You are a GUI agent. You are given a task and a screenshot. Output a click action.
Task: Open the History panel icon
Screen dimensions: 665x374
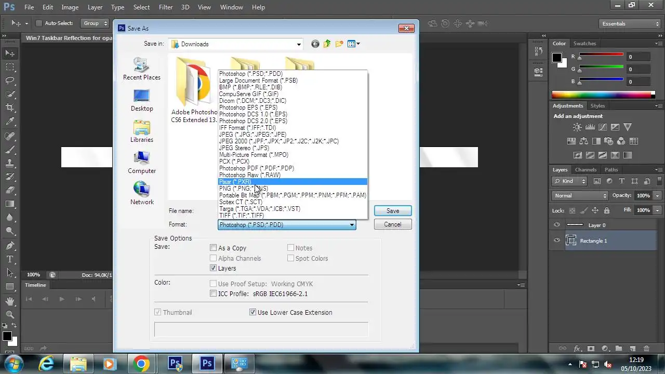pyautogui.click(x=538, y=51)
